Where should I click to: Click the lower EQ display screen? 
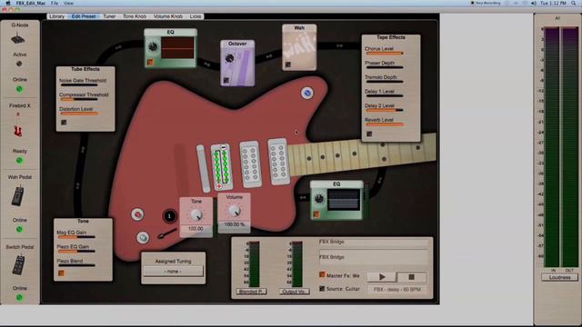(x=344, y=200)
